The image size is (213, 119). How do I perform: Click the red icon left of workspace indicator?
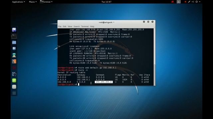172,2
